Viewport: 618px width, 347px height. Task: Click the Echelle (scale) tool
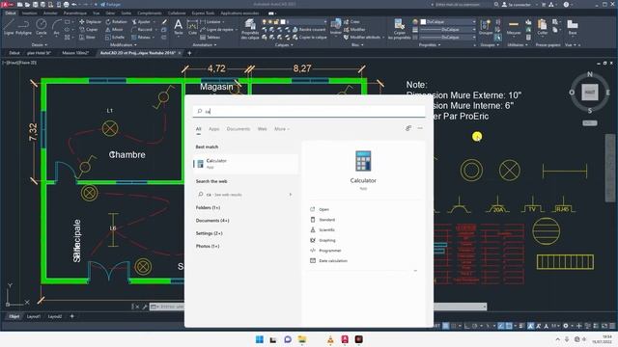[115, 37]
